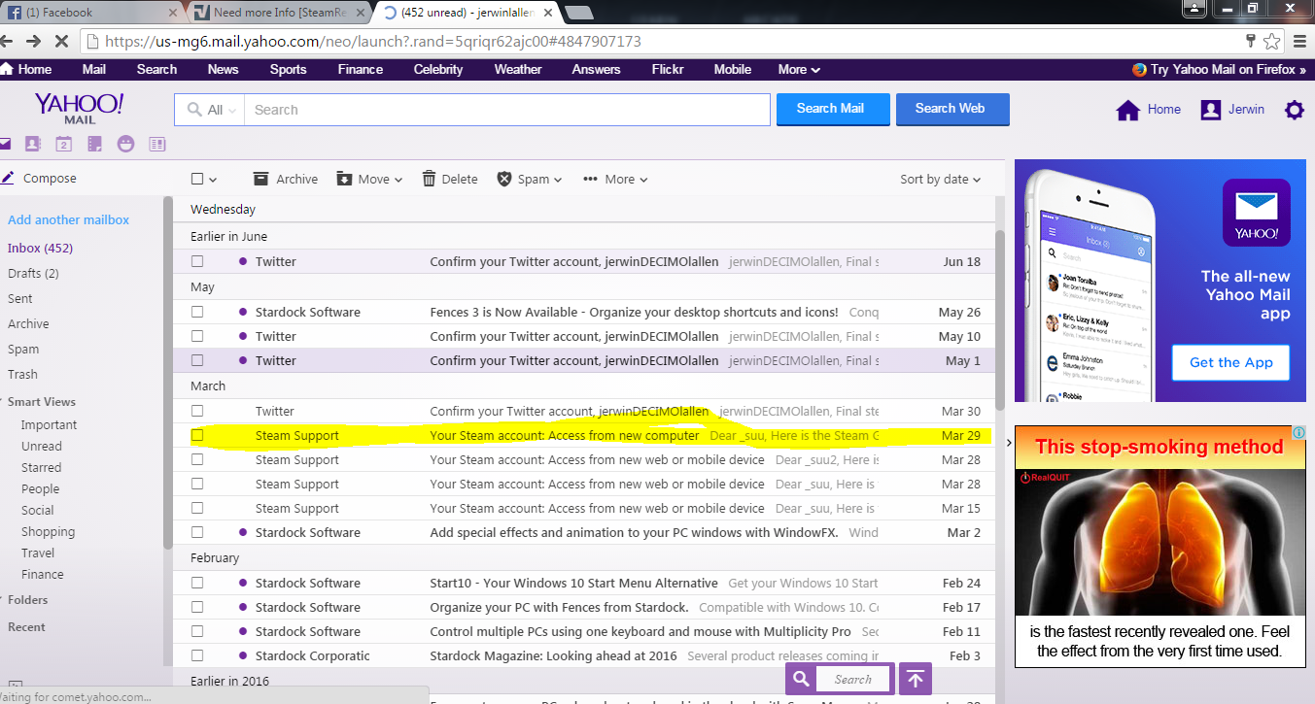Image resolution: width=1315 pixels, height=704 pixels.
Task: Click into the mail search field
Action: point(505,110)
